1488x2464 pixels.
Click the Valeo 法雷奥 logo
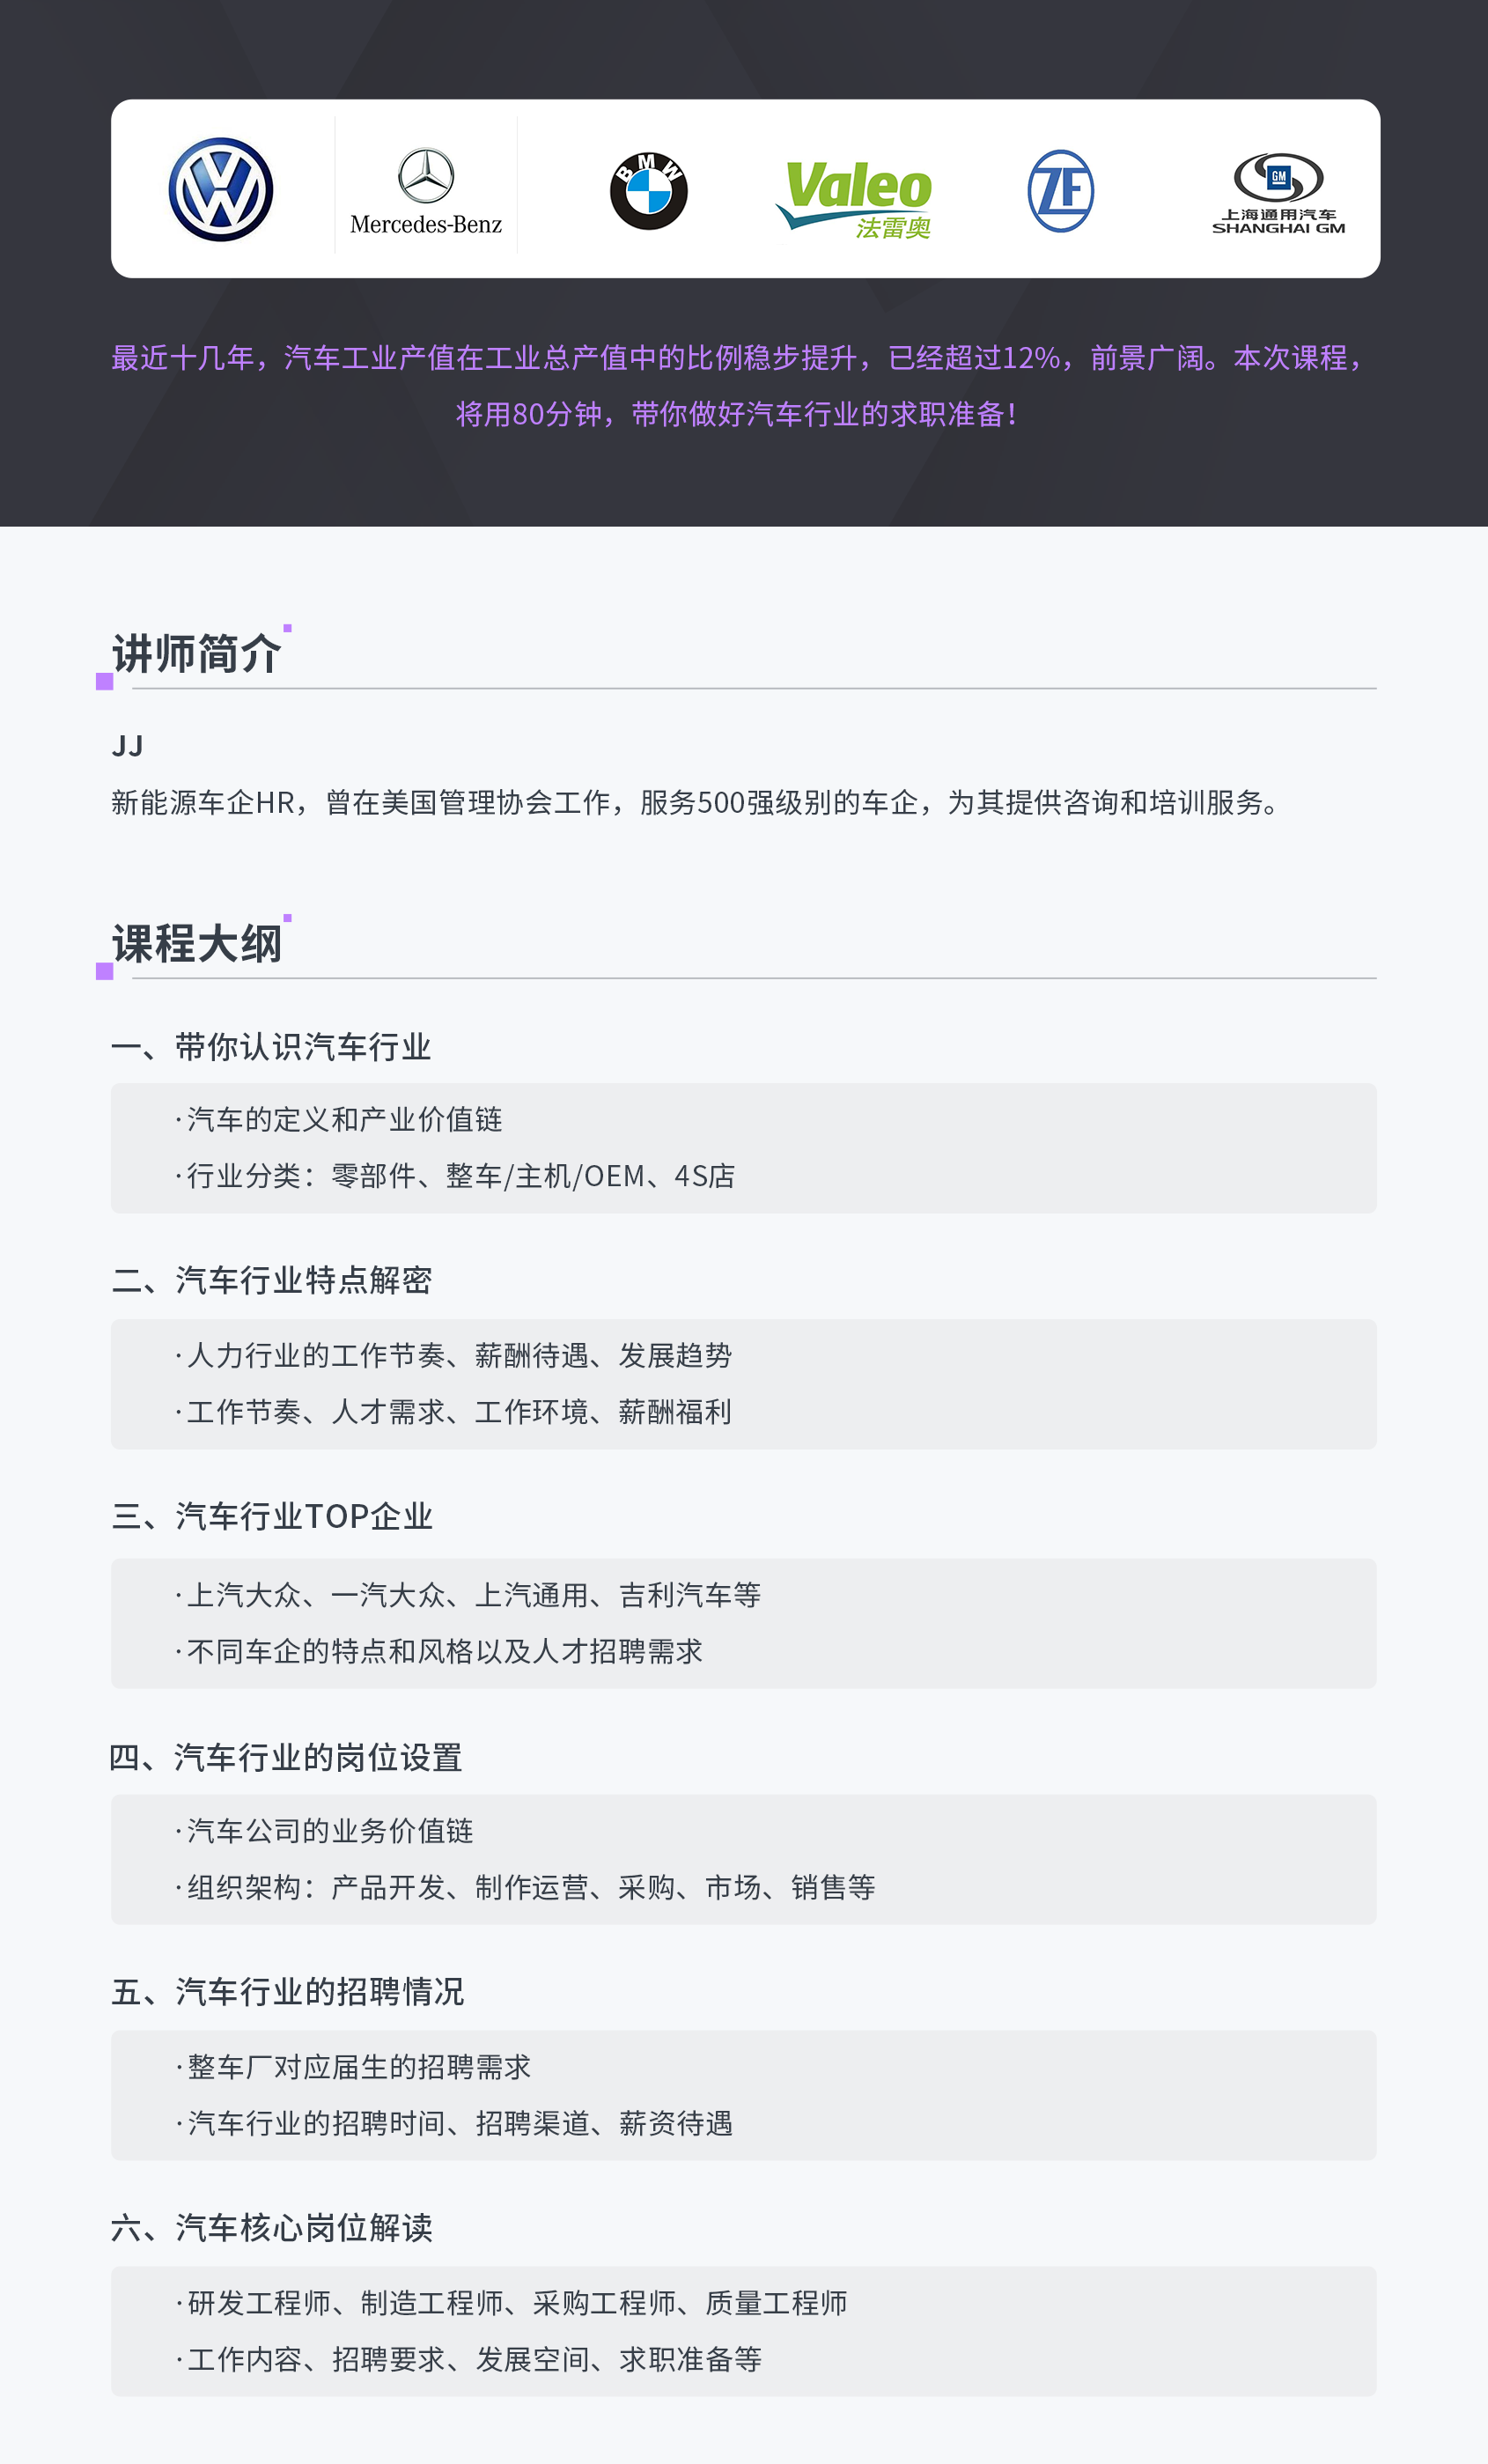click(856, 198)
